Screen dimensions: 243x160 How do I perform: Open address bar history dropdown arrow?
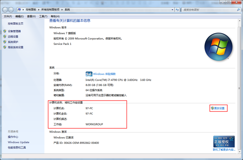click(172, 10)
